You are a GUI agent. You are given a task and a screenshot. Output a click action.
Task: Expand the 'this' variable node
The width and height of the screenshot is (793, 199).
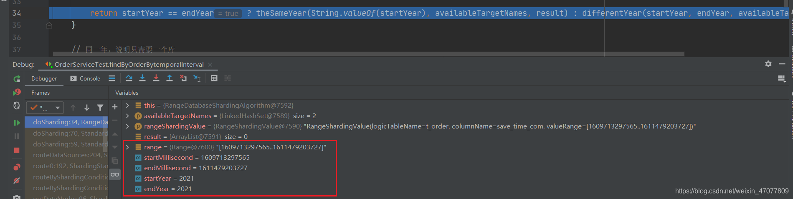pos(128,106)
